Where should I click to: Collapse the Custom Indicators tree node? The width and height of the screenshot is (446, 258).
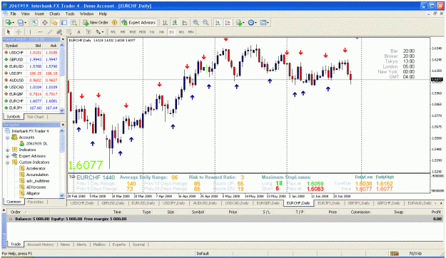coord(8,162)
